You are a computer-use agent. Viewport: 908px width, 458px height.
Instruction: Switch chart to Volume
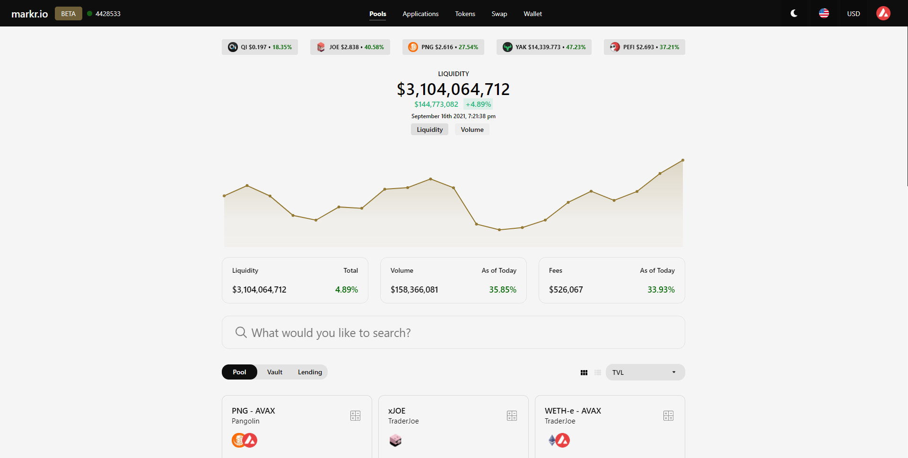click(472, 130)
